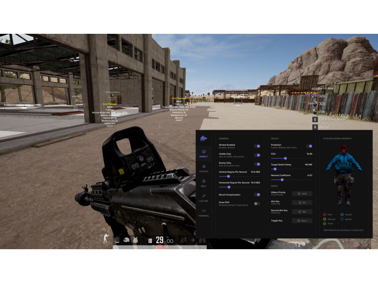The height and width of the screenshot is (283, 378).
Task: Switch to the Visuals section
Action: point(204,168)
